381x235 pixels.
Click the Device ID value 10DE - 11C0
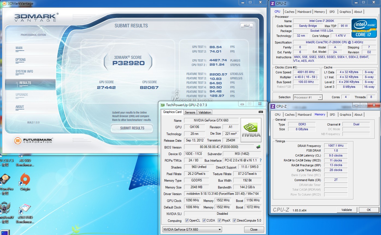(x=193, y=154)
